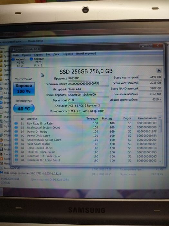This screenshot has width=169, height=226.
Task: Click the status dot for attribute A5
Action: coord(16,156)
